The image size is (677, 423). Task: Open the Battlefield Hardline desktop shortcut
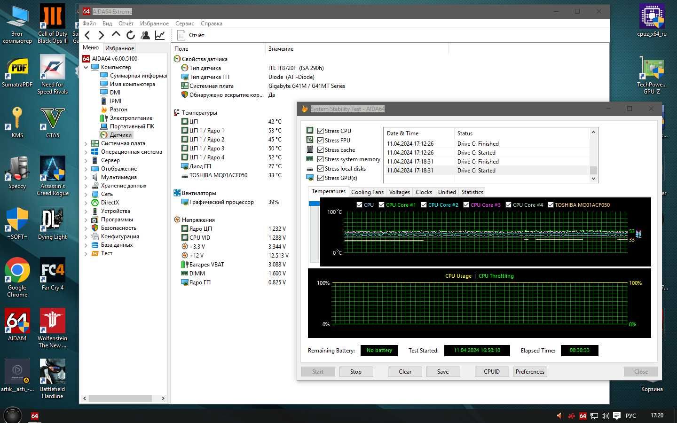[x=53, y=379]
